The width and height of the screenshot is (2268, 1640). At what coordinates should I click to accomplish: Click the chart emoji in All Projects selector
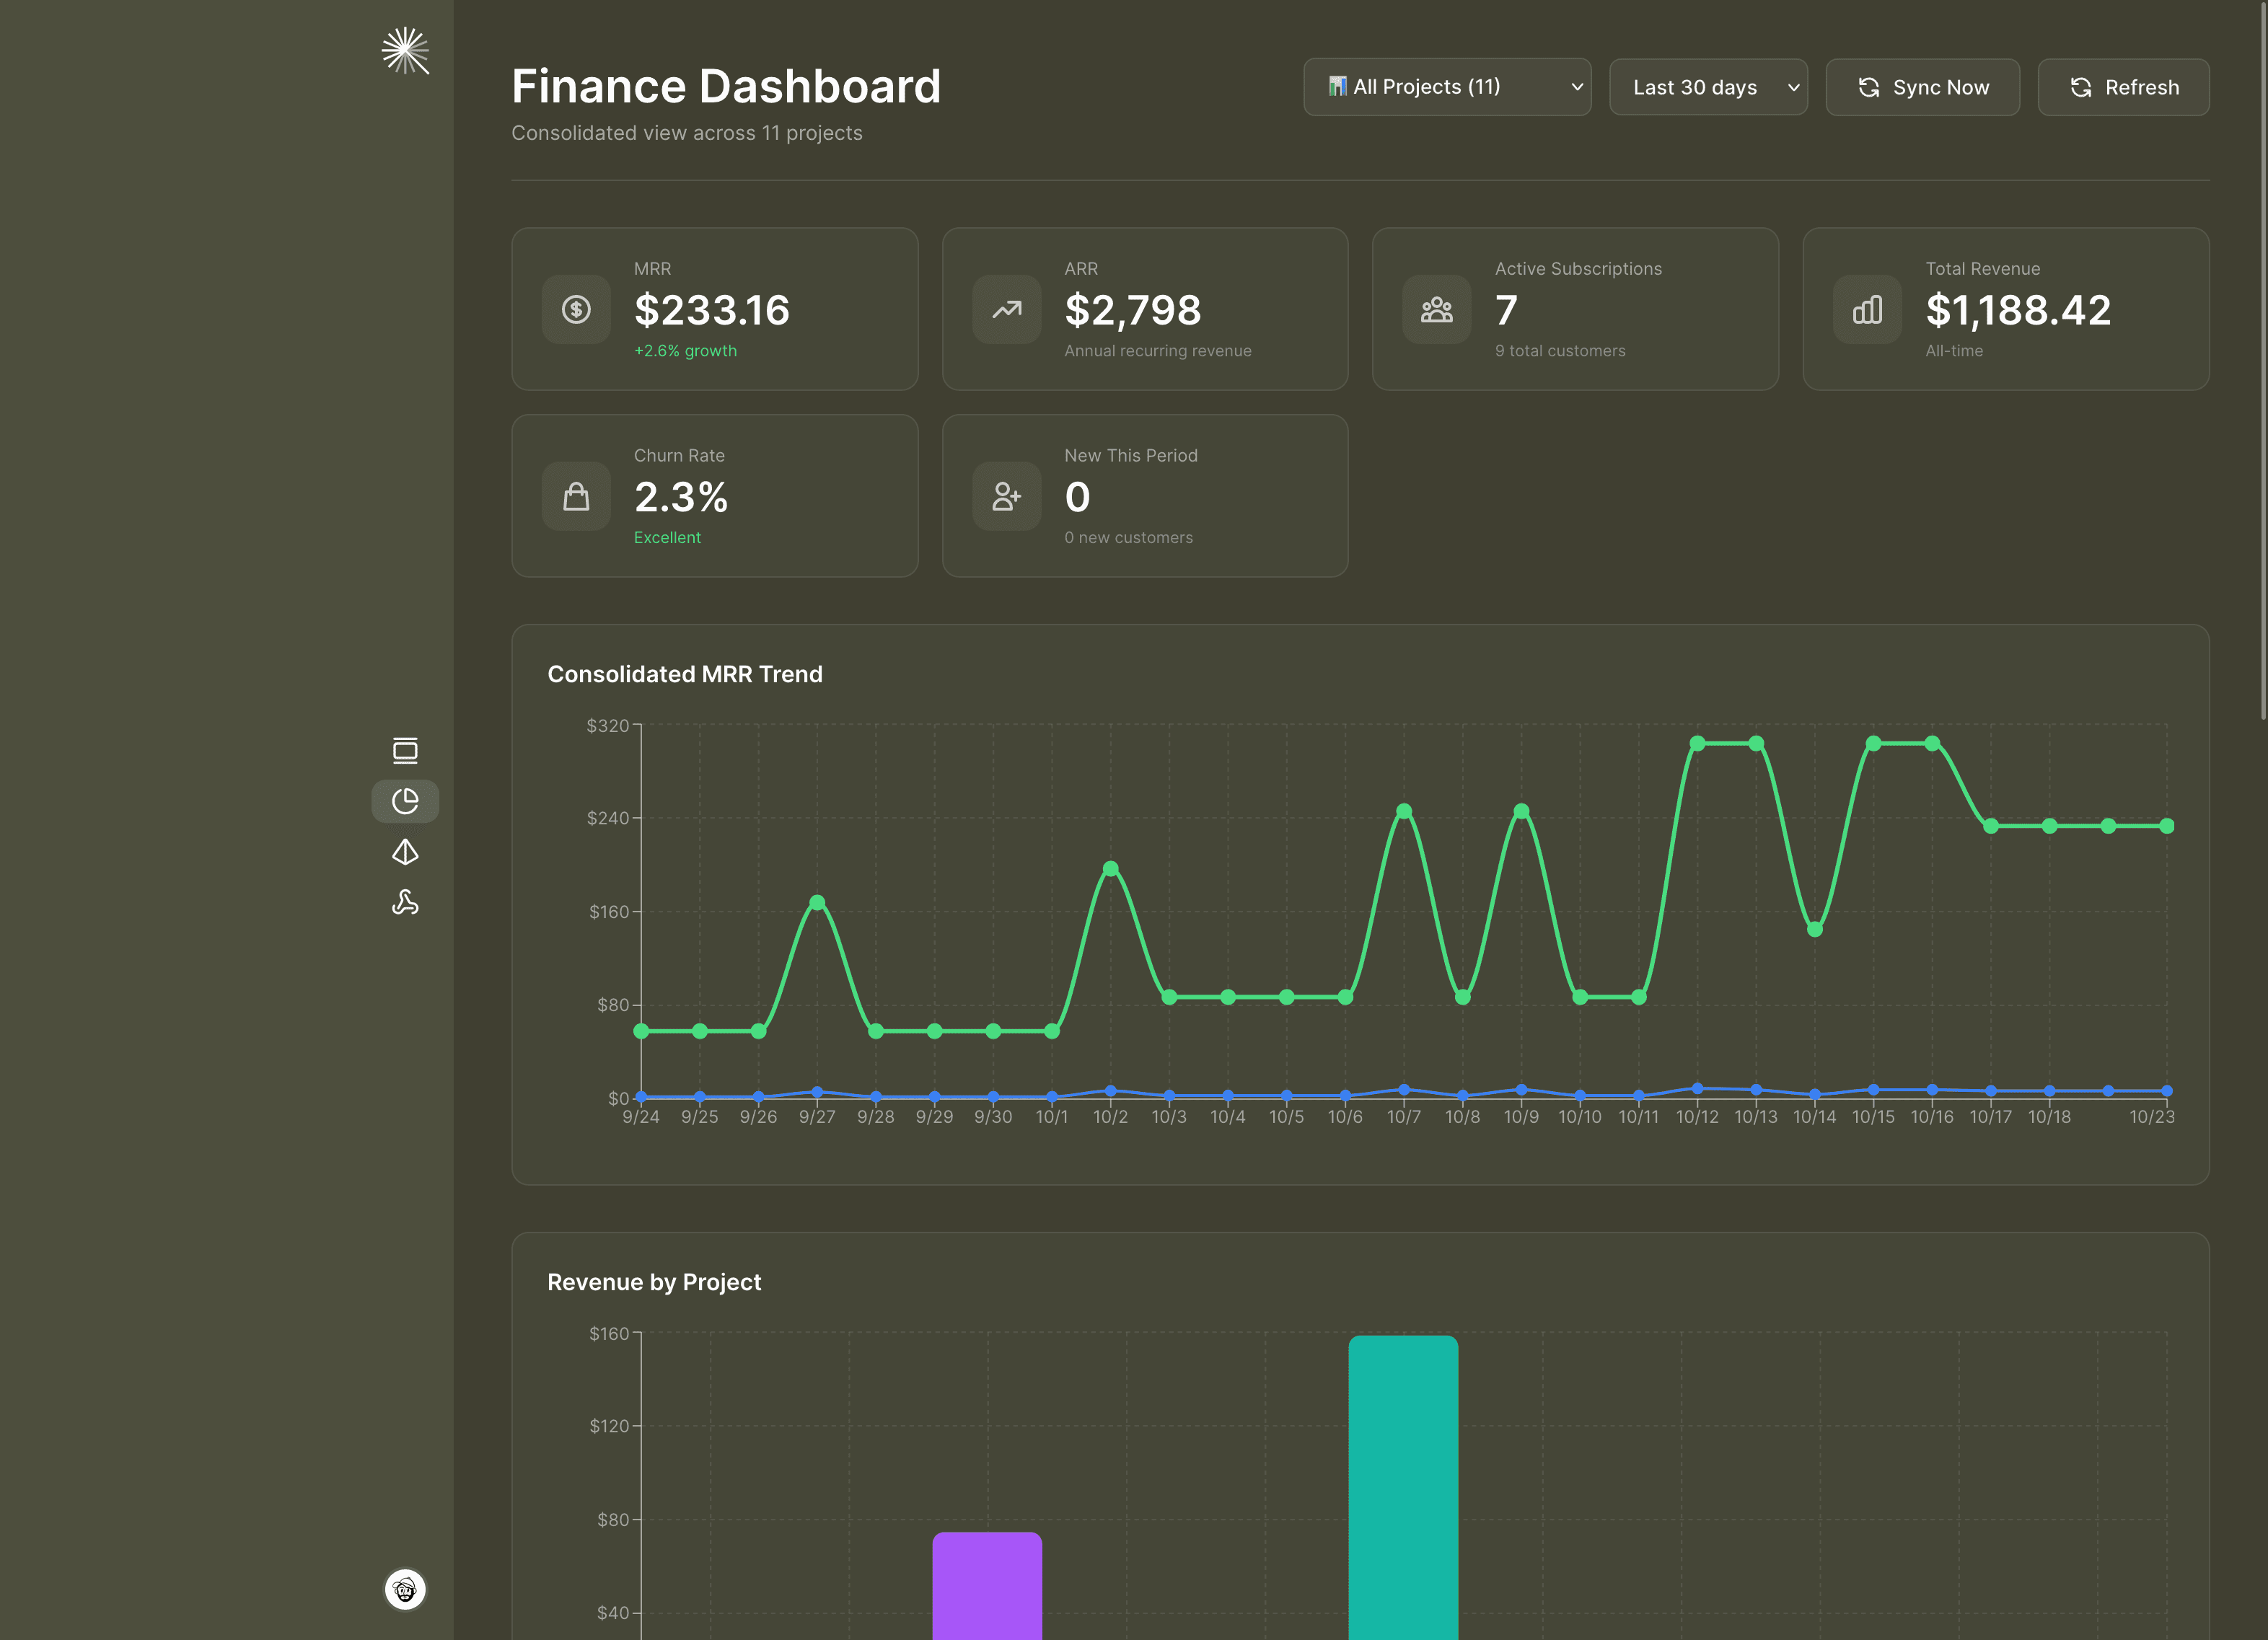point(1337,86)
